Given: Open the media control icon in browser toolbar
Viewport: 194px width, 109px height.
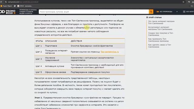Looking at the screenshot, I should [189, 2].
